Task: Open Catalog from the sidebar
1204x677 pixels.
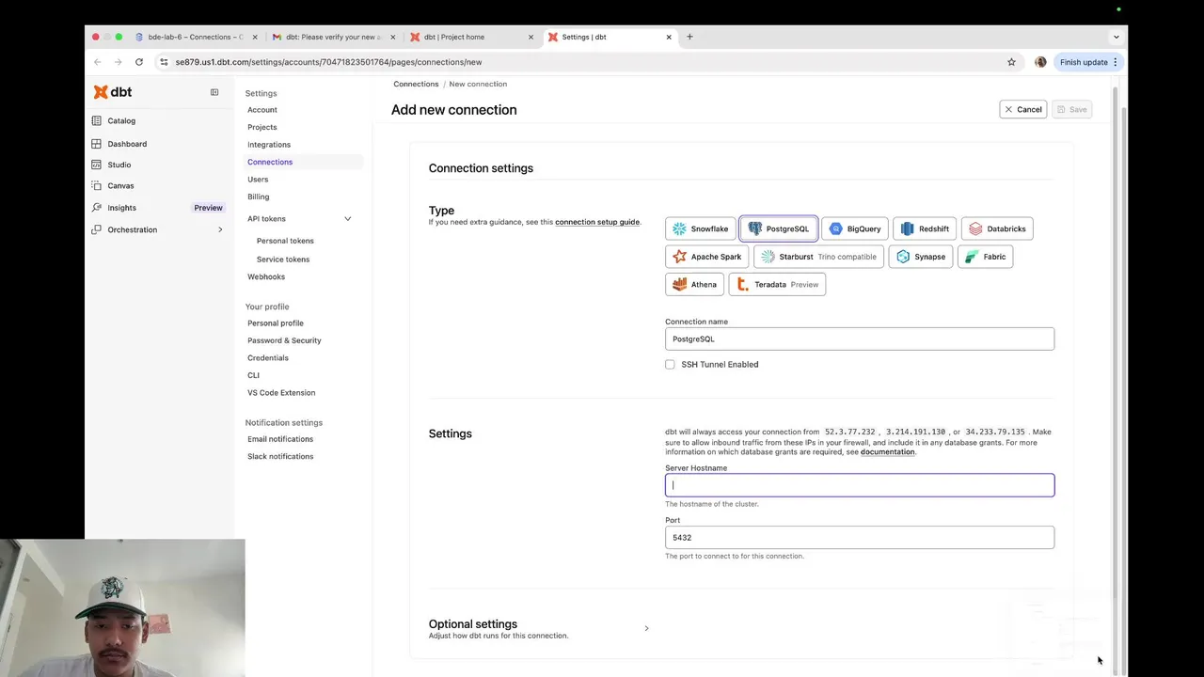Action: pyautogui.click(x=121, y=120)
